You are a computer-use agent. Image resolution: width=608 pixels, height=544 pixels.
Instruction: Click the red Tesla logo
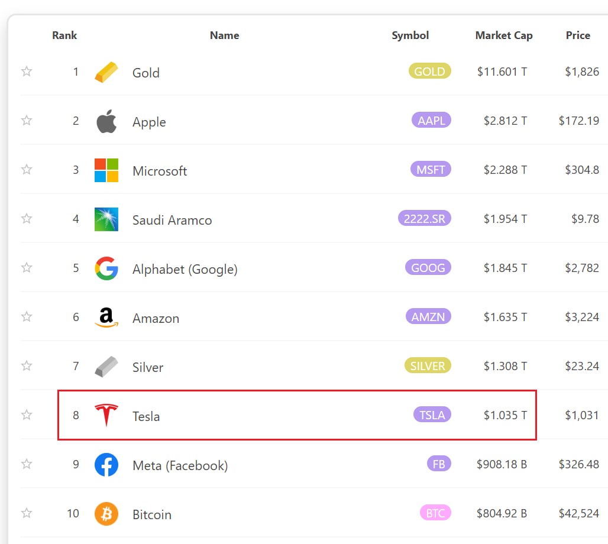(x=106, y=415)
